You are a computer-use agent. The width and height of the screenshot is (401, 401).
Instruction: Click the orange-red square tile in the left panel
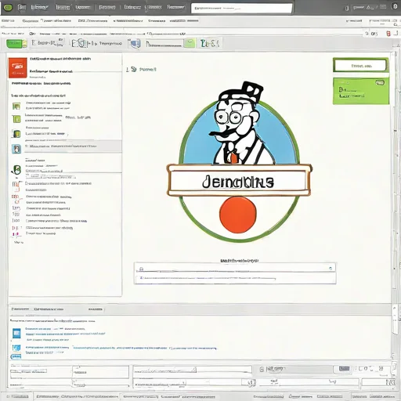(18, 68)
